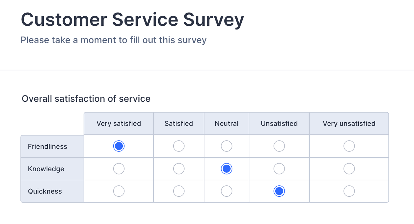Select Very satisfied for Quickness
Image resolution: width=414 pixels, height=224 pixels.
(119, 191)
